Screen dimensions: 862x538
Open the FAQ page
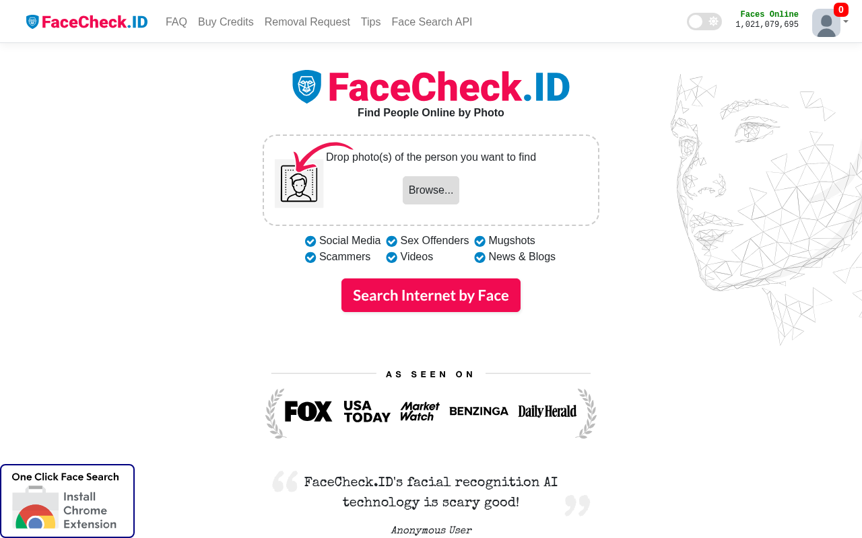click(176, 22)
